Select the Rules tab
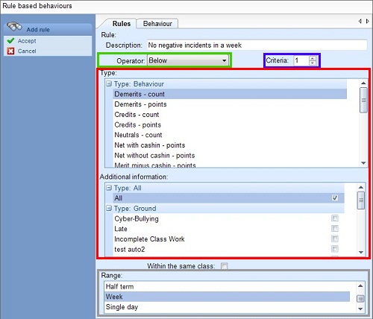Viewport: 373px width, 319px height. coord(122,24)
